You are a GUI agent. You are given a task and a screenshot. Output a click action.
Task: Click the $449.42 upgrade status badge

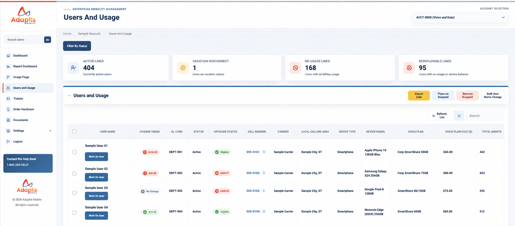(x=222, y=191)
